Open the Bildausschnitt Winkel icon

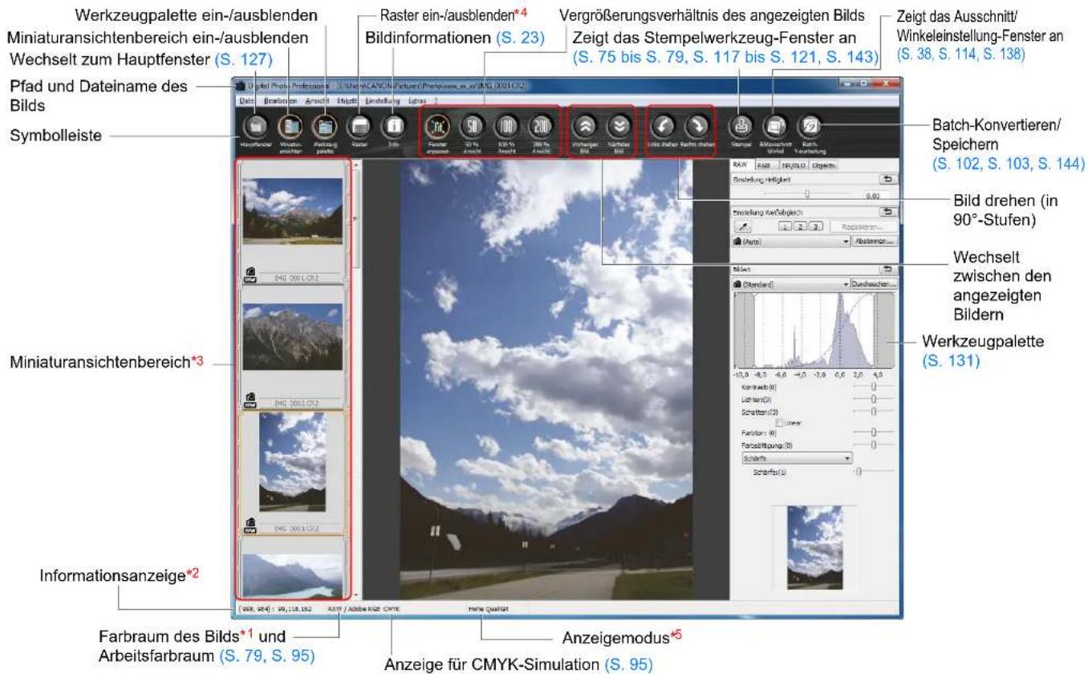[775, 126]
